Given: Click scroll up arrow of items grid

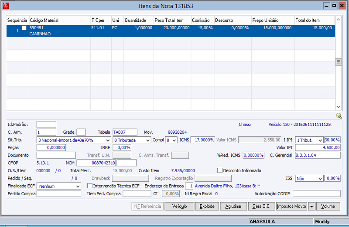Looking at the screenshot, I should coord(339,20).
